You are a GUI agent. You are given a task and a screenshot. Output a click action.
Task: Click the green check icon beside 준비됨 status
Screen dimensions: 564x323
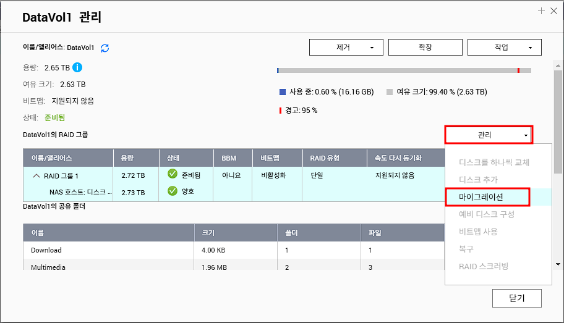pyautogui.click(x=173, y=174)
